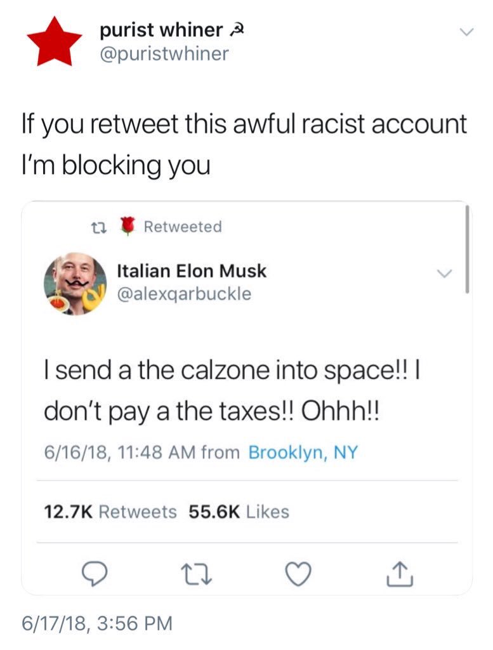Open the quoted calzone tweet text
This screenshot has height=650, width=493.
233,390
